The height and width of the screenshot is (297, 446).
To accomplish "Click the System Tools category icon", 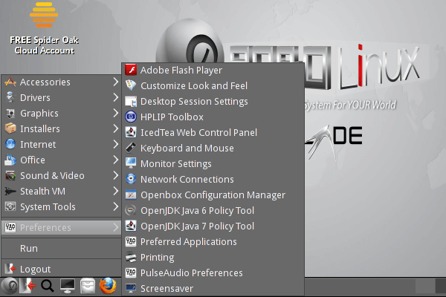I will coord(10,206).
